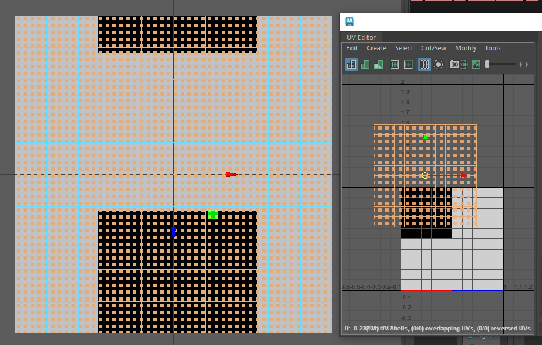Click the blue Z-axis arrow in viewport
This screenshot has height=345, width=542.
[x=173, y=233]
